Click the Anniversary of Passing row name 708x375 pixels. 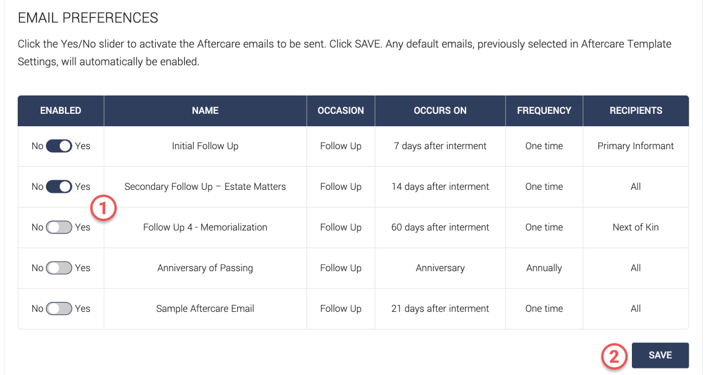pyautogui.click(x=205, y=268)
